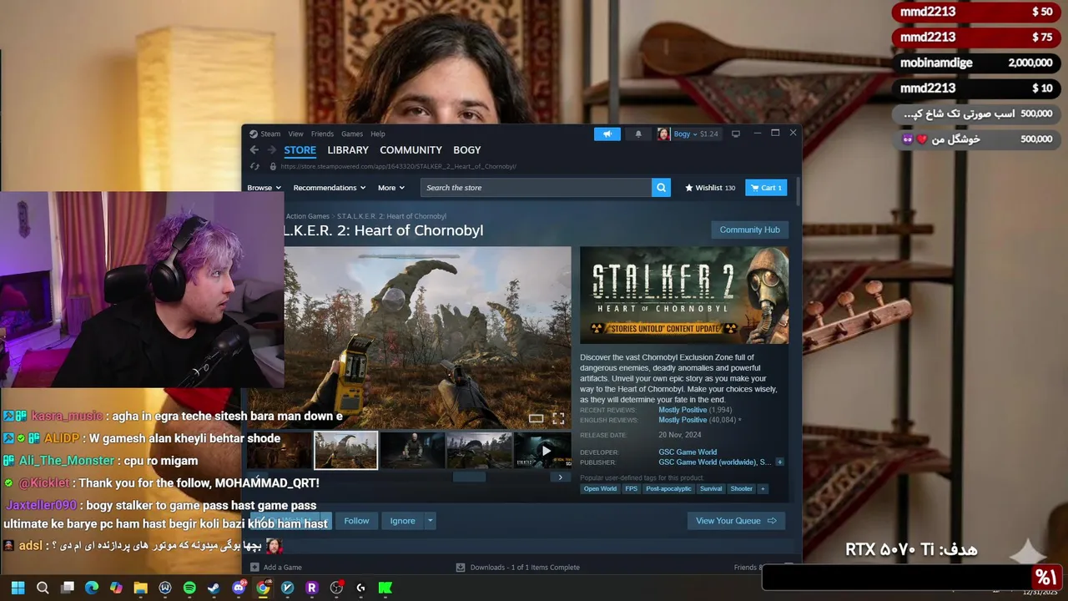
Task: Click the Post-apocalyptic tag
Action: [x=668, y=488]
